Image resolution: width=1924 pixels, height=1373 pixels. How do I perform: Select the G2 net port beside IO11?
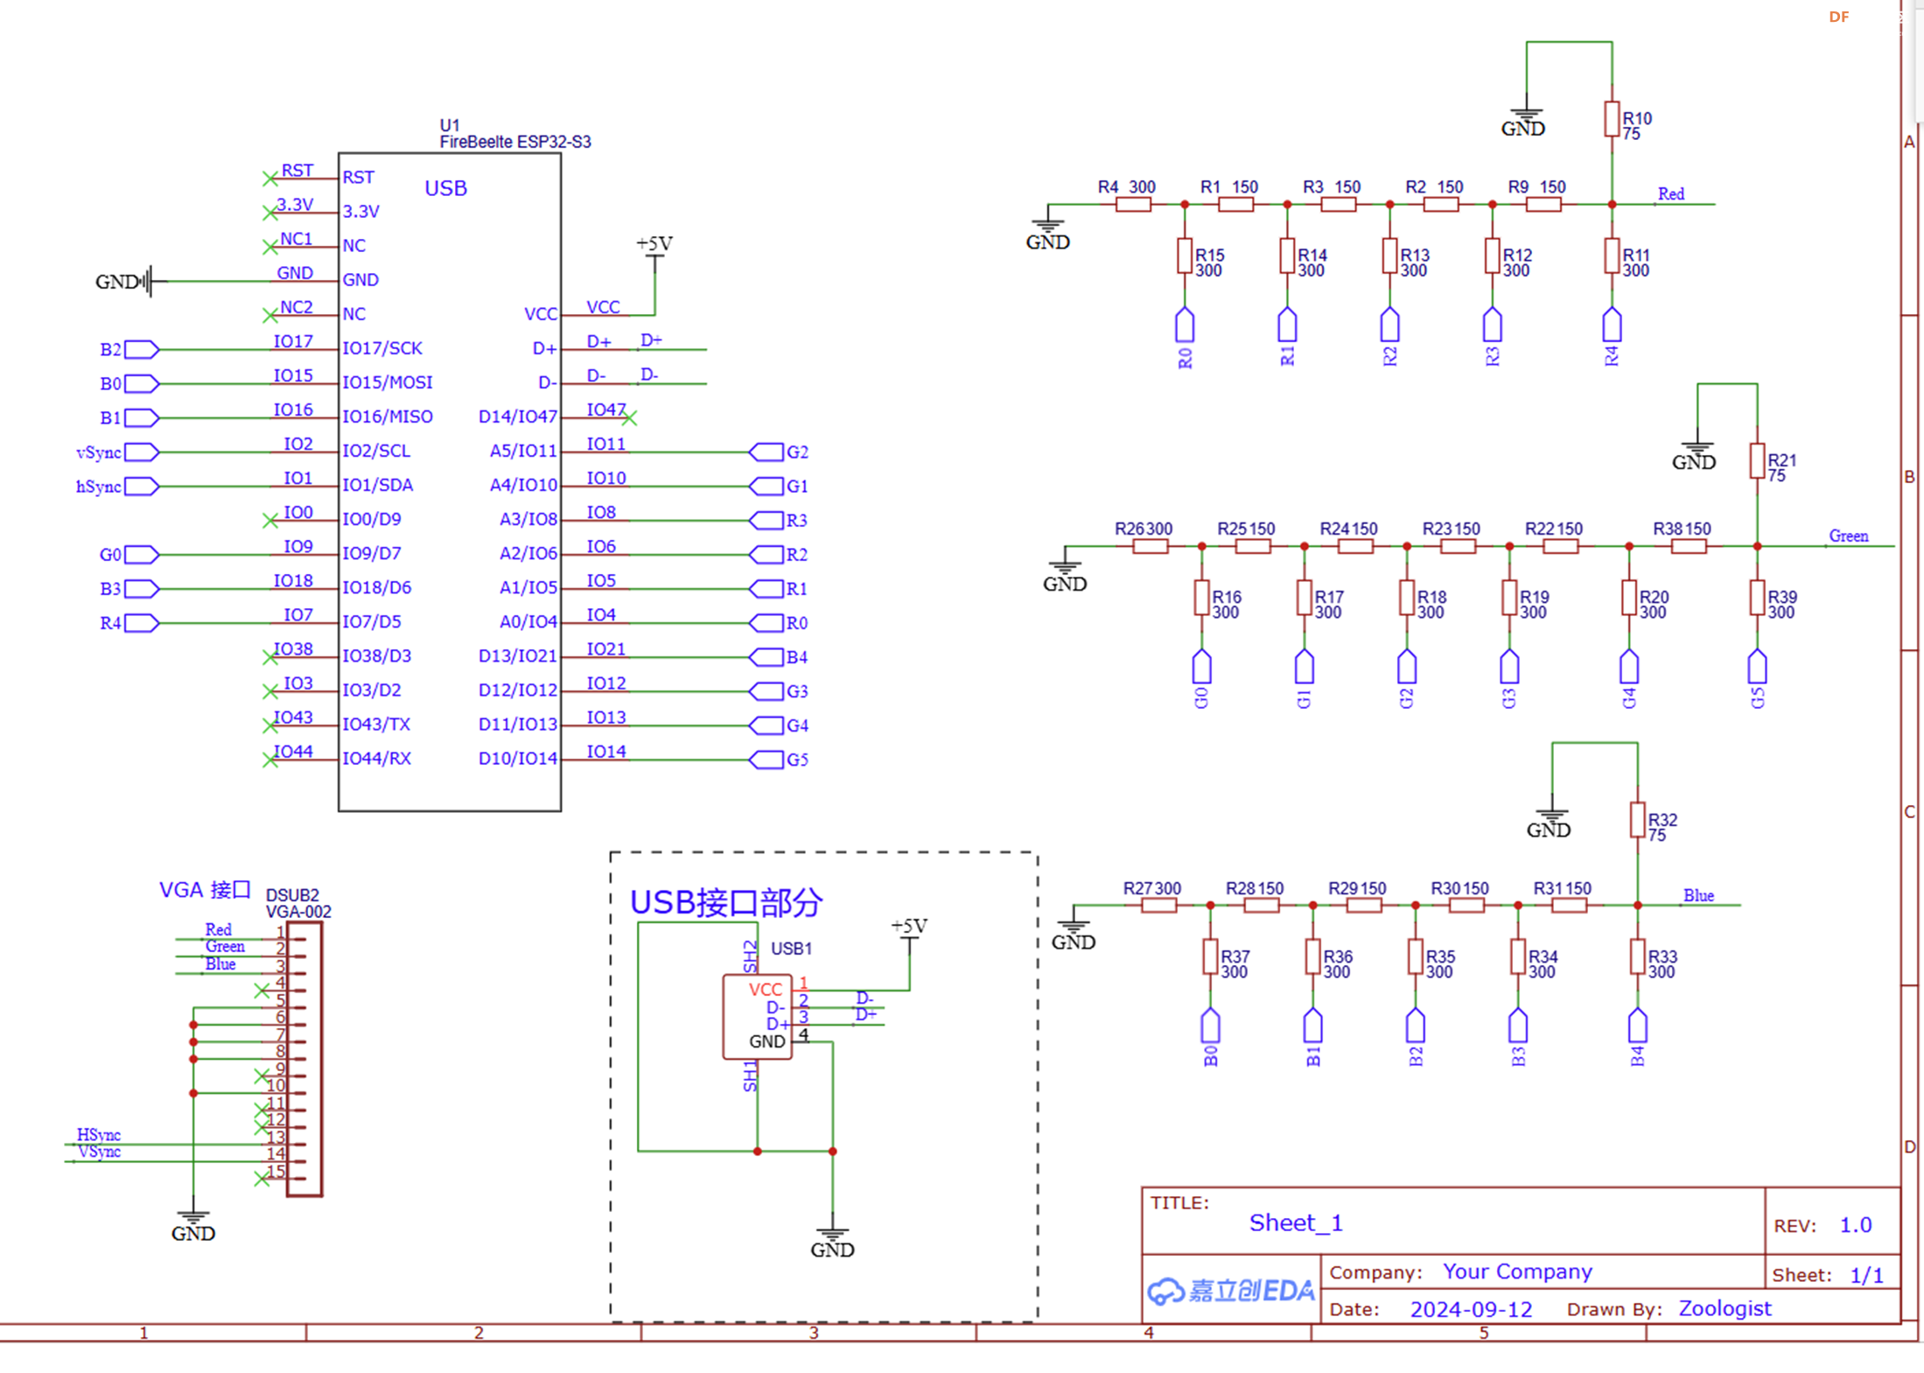tap(779, 452)
